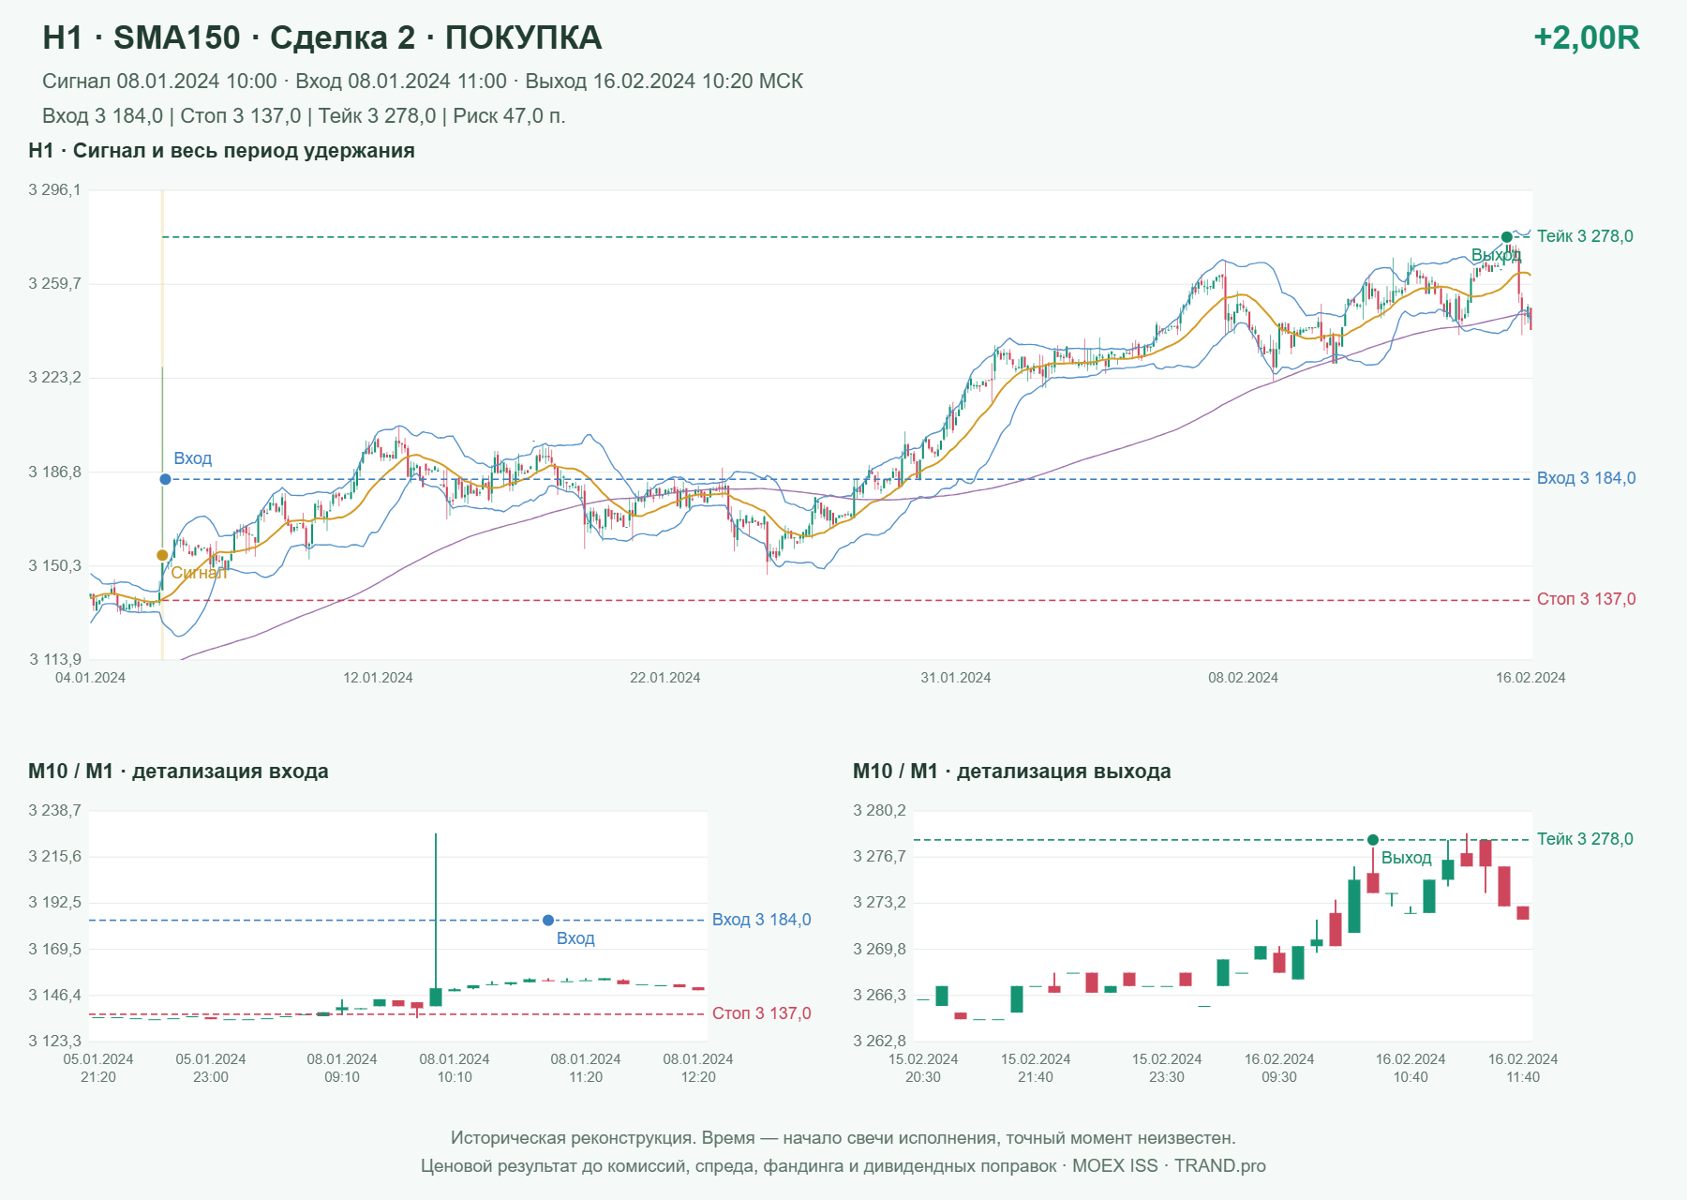Viewport: 1687px width, 1200px height.
Task: Click the 3 223,2 price label on H1 axis
Action: click(54, 378)
